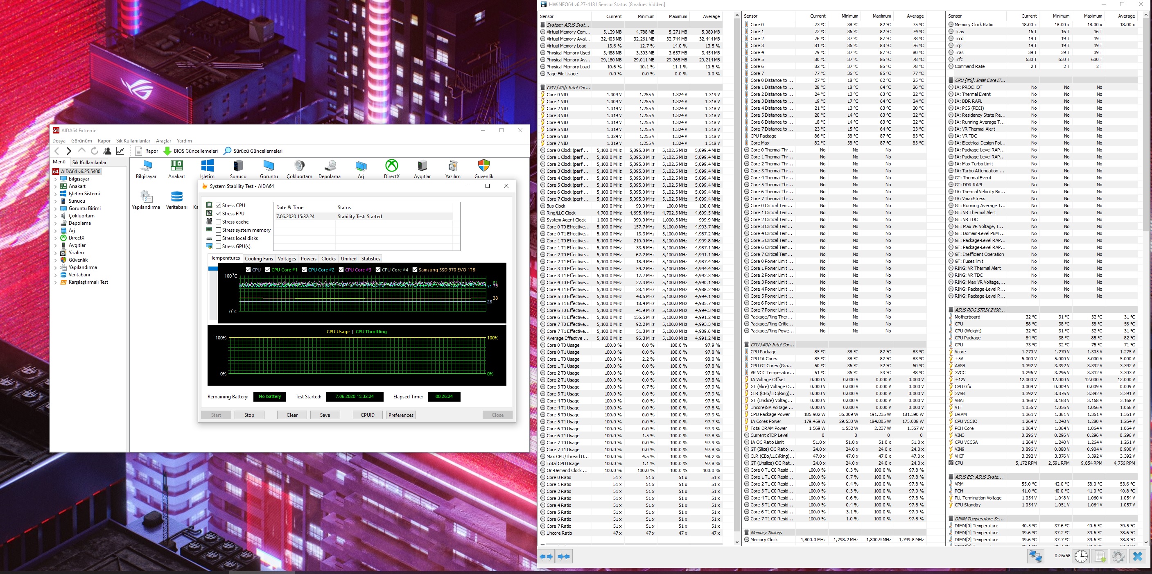
Task: Click HWiNFO network computers icon
Action: [x=1035, y=556]
